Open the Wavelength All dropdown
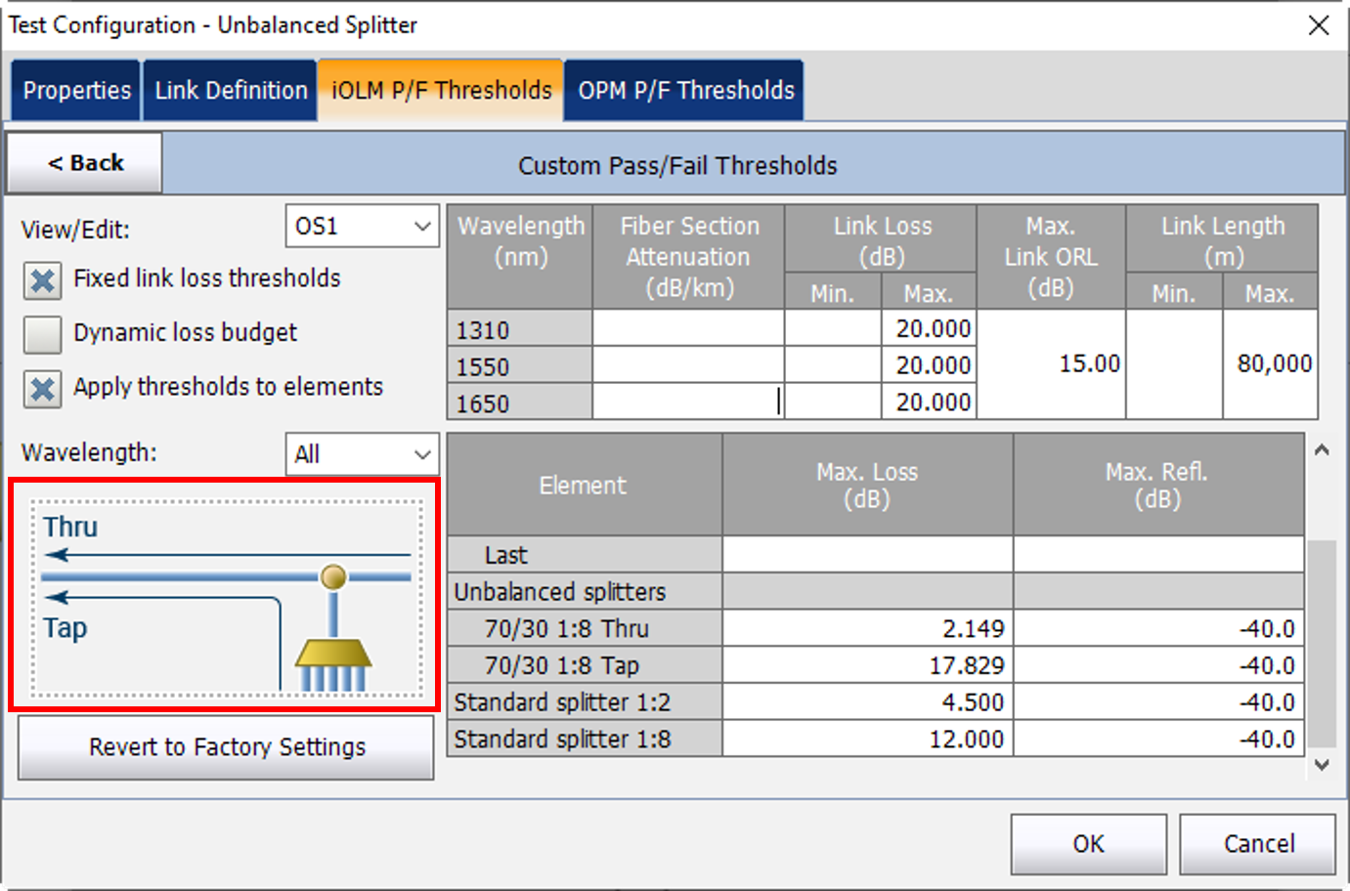This screenshot has width=1350, height=891. [362, 454]
